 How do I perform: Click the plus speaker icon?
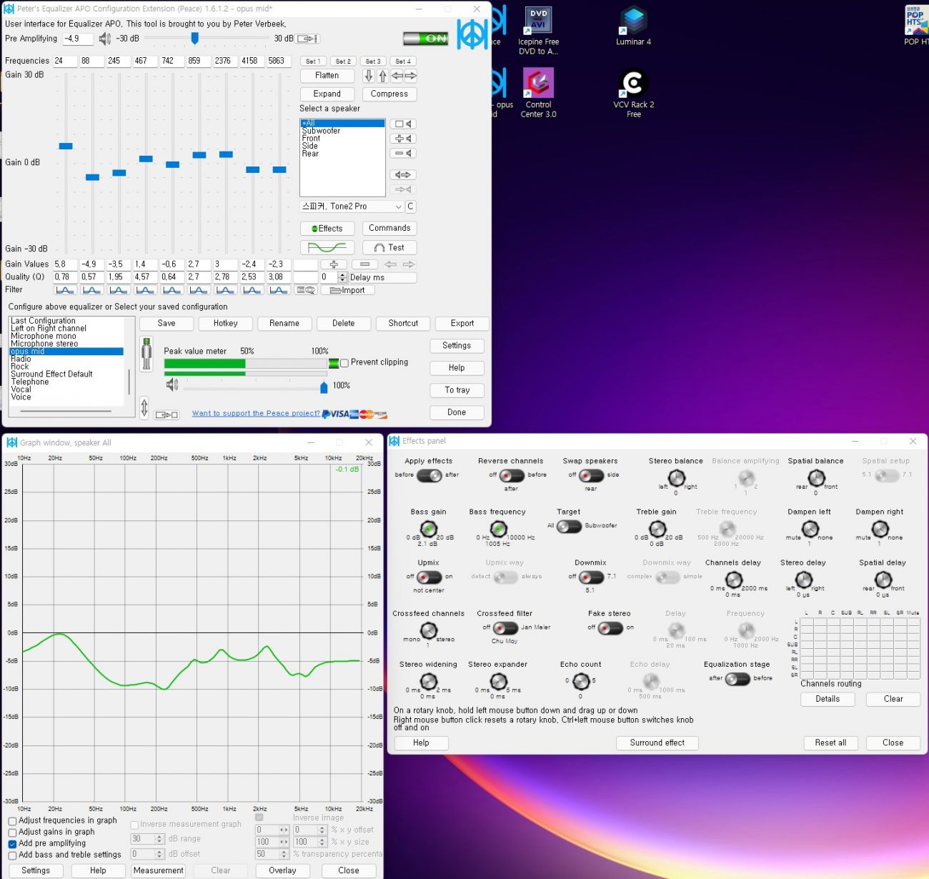[404, 139]
